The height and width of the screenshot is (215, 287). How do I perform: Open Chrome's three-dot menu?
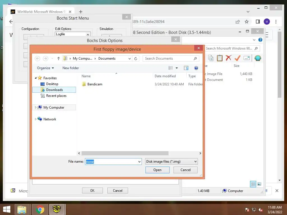(276, 22)
